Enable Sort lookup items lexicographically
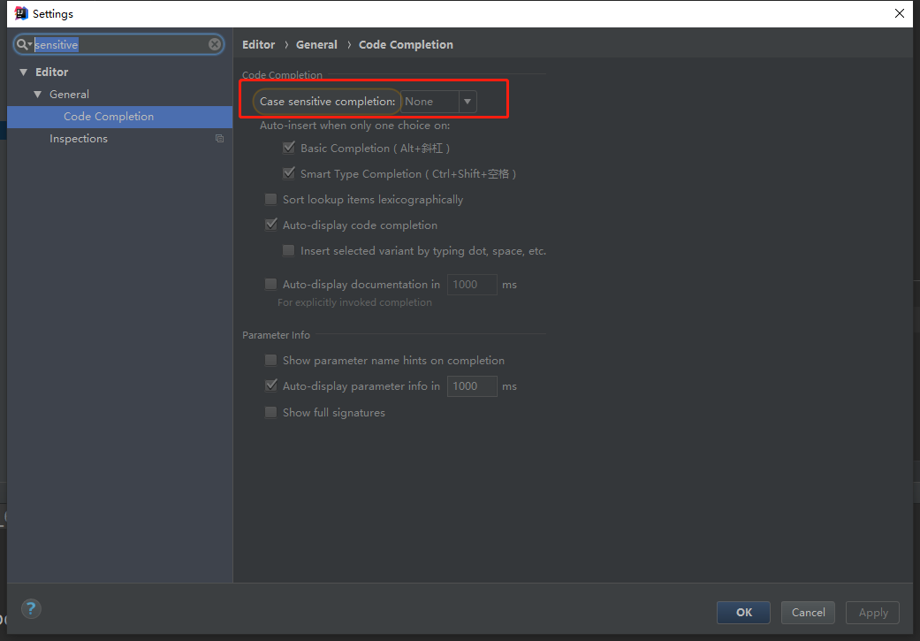Image resolution: width=920 pixels, height=641 pixels. [x=271, y=200]
